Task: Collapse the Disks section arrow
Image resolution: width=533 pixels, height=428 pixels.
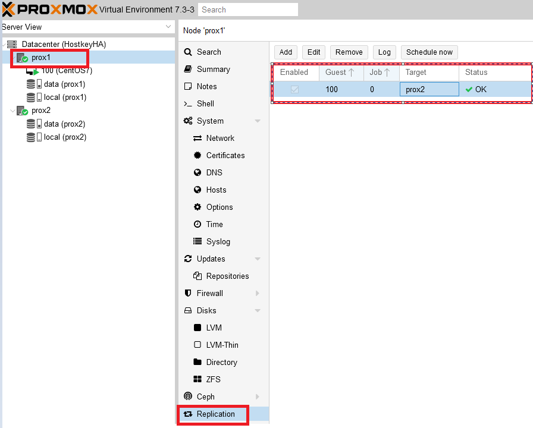Action: [258, 311]
